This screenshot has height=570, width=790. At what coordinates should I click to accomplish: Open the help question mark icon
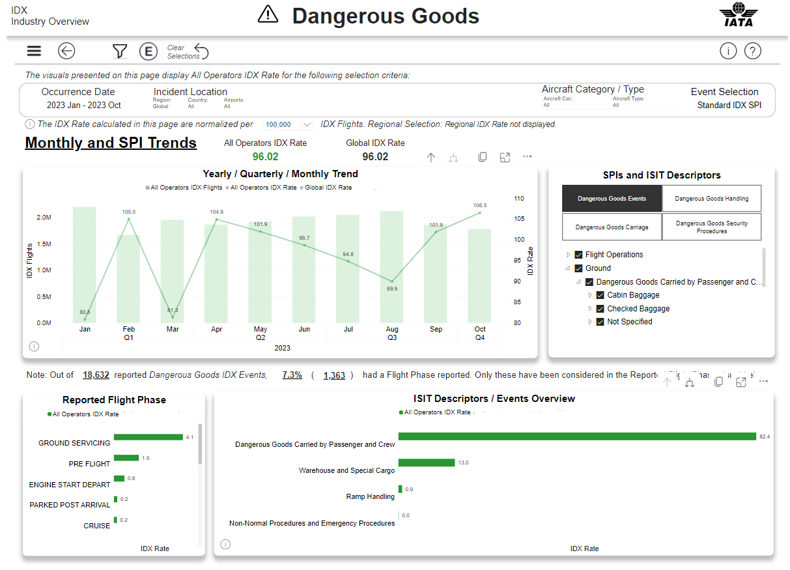(x=752, y=51)
